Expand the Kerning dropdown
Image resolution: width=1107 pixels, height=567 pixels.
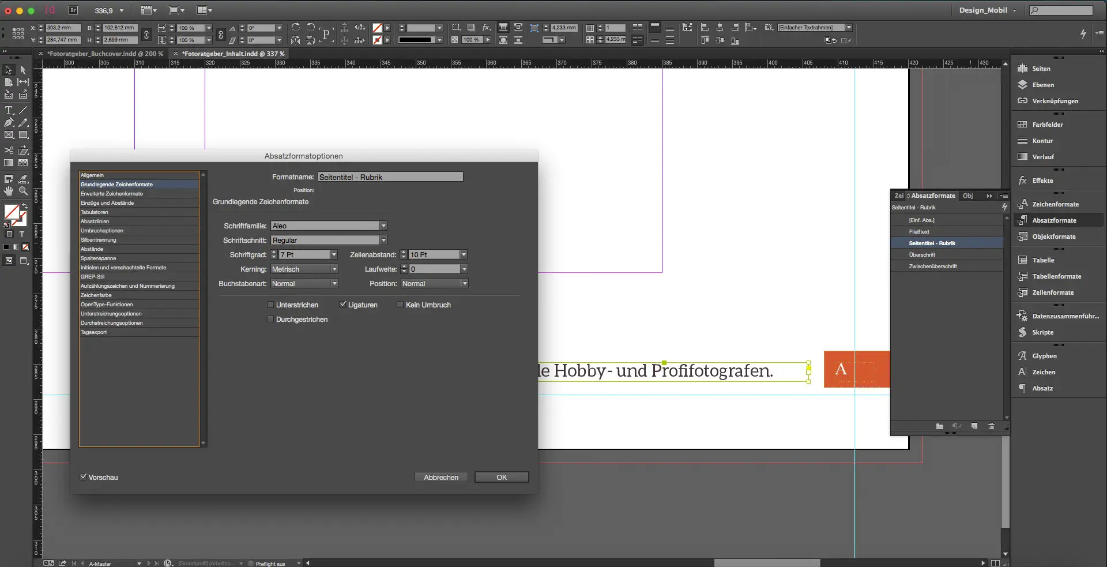click(334, 269)
